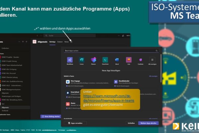Click the 'Neue App hinzufügen' heading text
199x133 pixels.
(111, 70)
